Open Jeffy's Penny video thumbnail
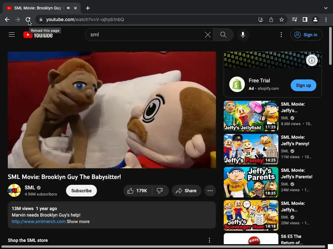The height and width of the screenshot is (249, 333). (x=251, y=149)
